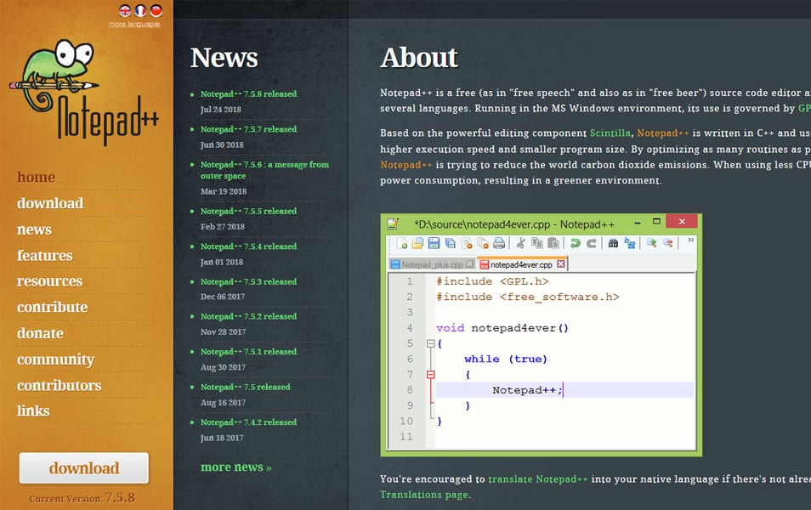This screenshot has height=510, width=811.
Task: Collapse the code fold marker at line 5
Action: [x=430, y=343]
